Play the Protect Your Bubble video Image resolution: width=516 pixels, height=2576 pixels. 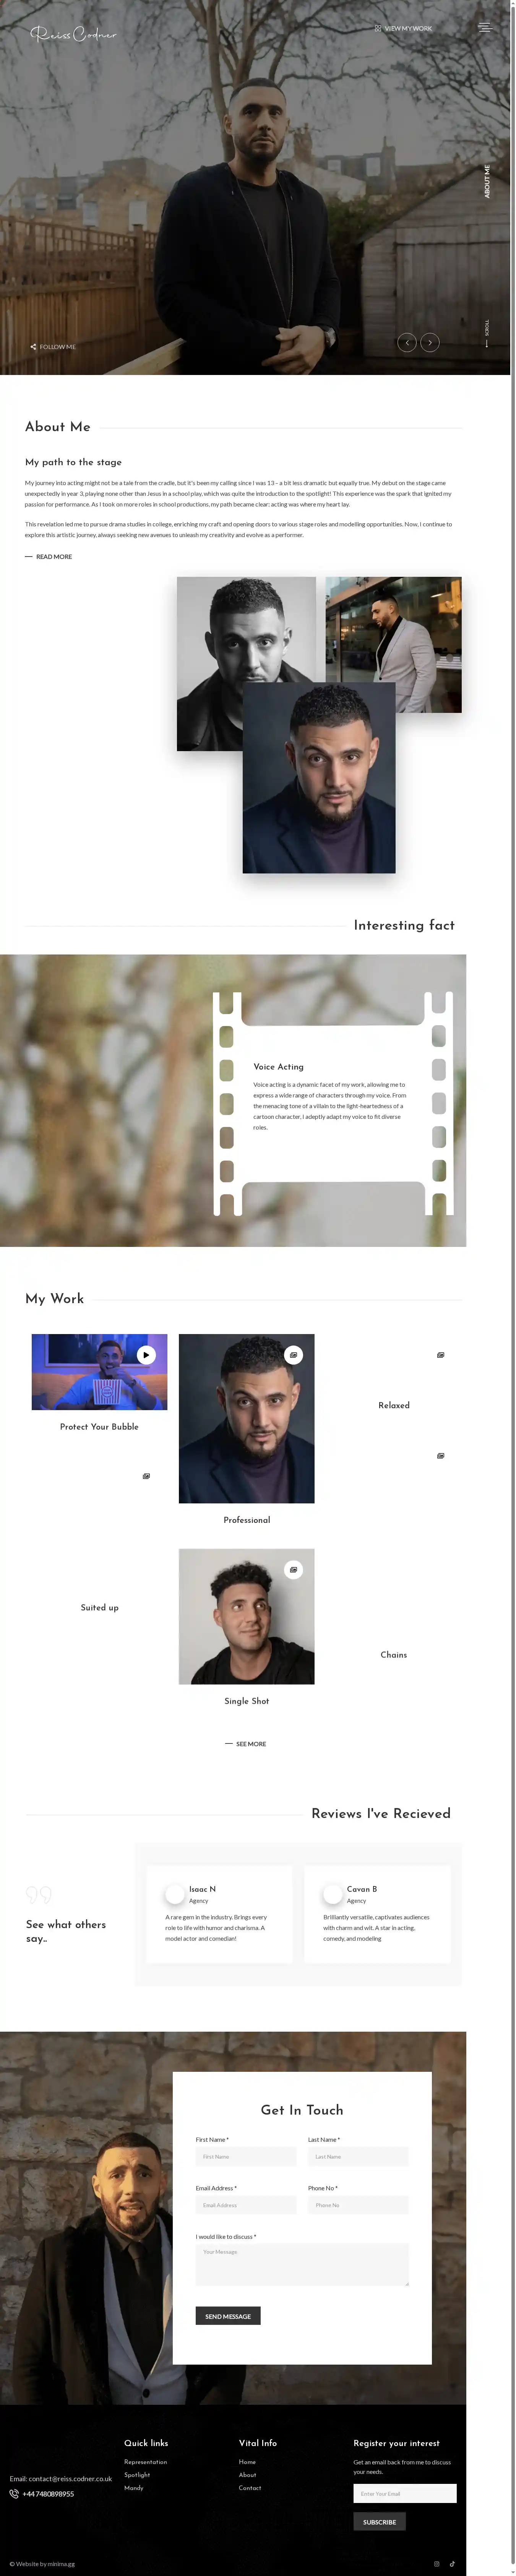(x=146, y=1355)
